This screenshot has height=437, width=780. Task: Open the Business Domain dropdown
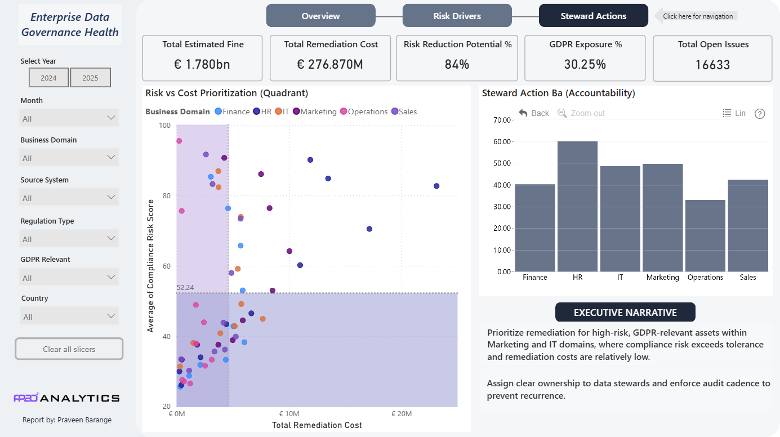pos(69,158)
